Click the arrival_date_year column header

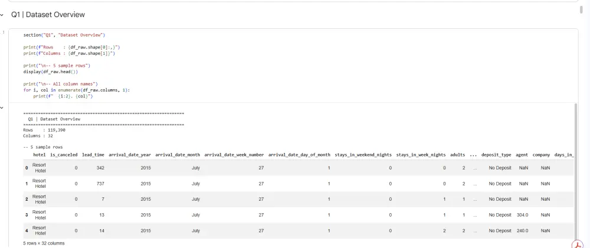130,155
